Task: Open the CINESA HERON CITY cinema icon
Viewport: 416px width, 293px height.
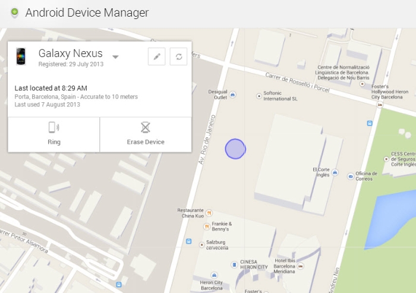Action: pos(234,264)
